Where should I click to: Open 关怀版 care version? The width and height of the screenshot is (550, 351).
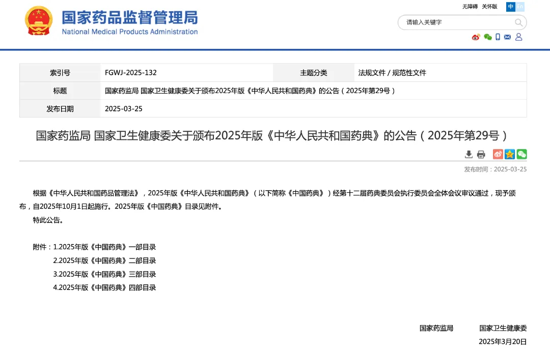click(x=489, y=7)
